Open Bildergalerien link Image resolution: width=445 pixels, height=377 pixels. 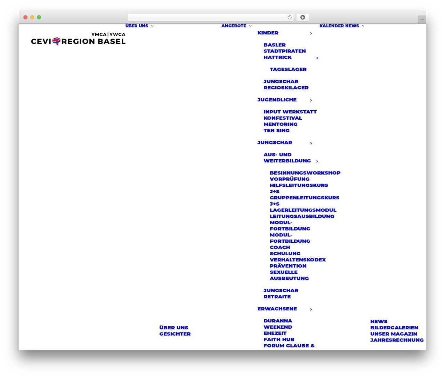[394, 328]
